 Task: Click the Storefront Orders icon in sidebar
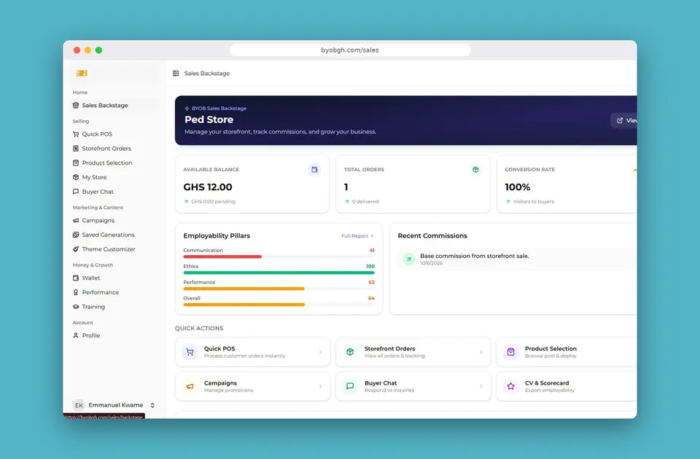click(76, 149)
